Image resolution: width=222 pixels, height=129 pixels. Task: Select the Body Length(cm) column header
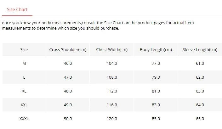[x=156, y=49]
